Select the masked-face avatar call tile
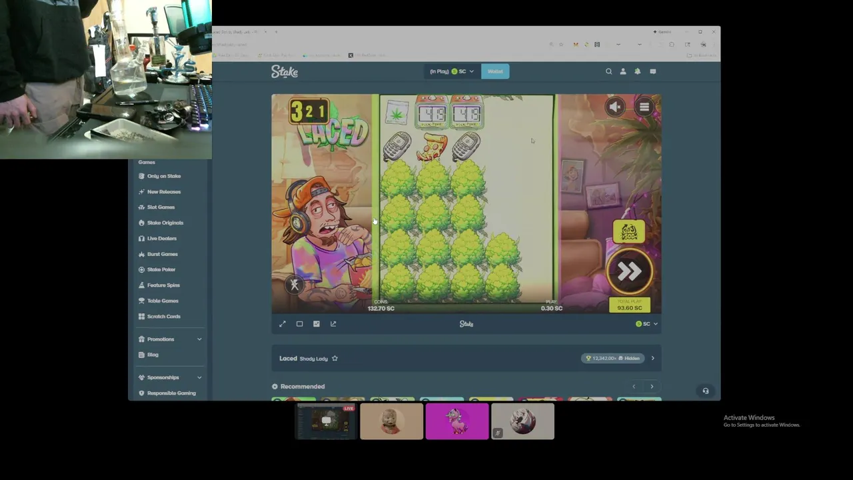853x480 pixels. coord(392,421)
